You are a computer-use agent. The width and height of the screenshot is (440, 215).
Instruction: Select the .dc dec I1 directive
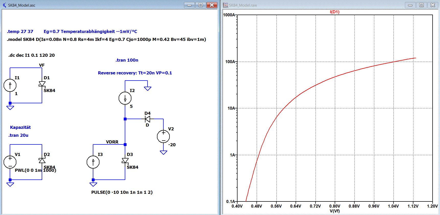31,55
